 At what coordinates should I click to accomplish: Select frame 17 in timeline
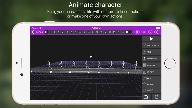click(x=118, y=32)
